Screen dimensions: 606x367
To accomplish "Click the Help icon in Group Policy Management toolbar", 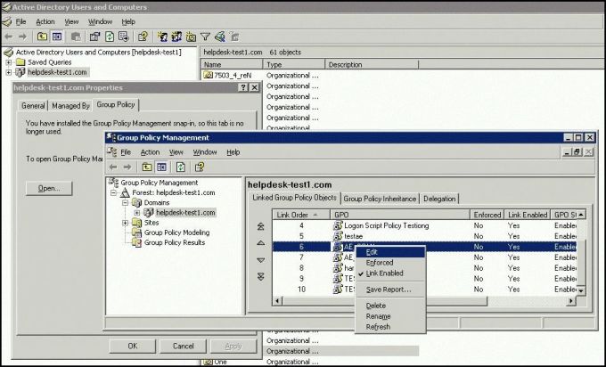I will (x=201, y=167).
